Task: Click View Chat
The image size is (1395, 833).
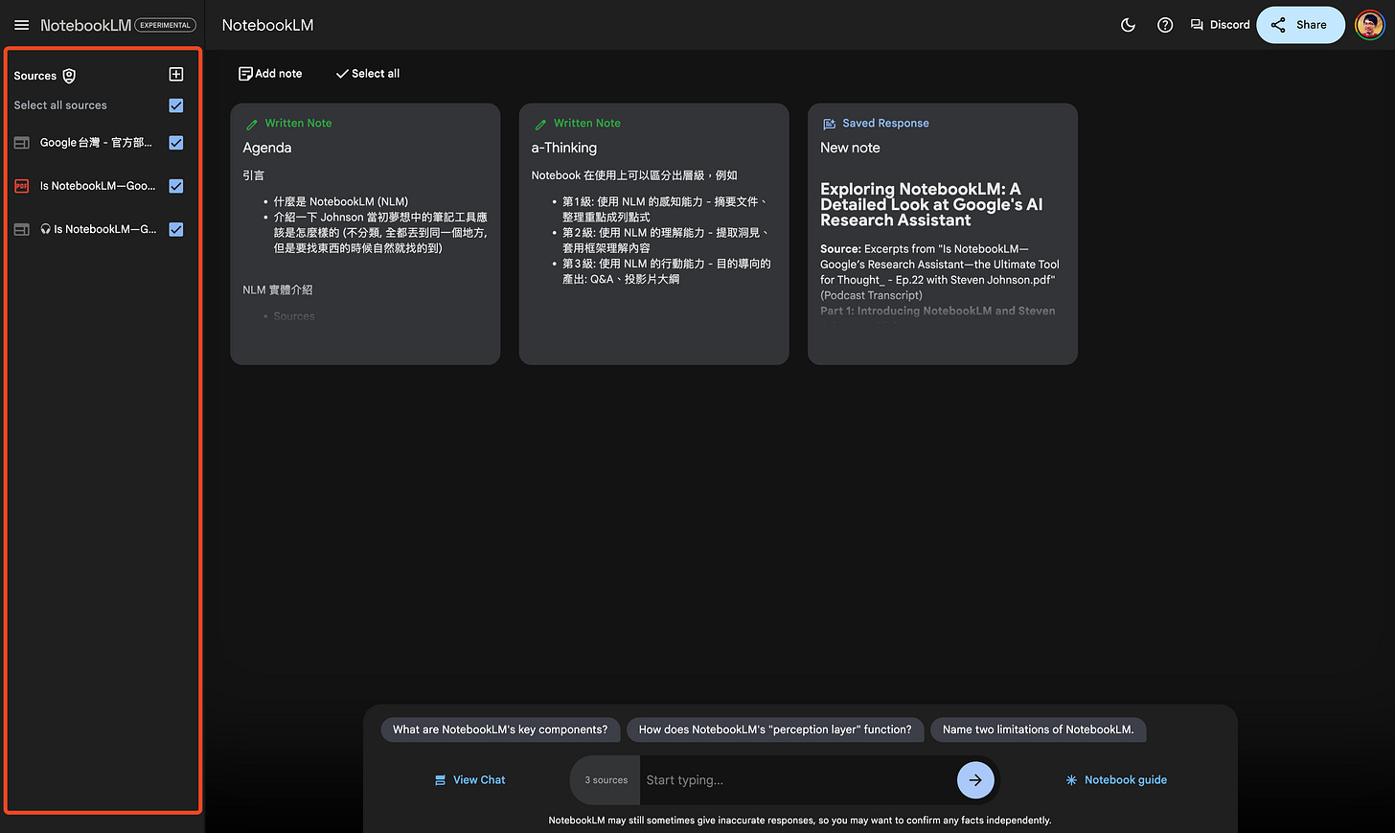Action: (x=469, y=780)
